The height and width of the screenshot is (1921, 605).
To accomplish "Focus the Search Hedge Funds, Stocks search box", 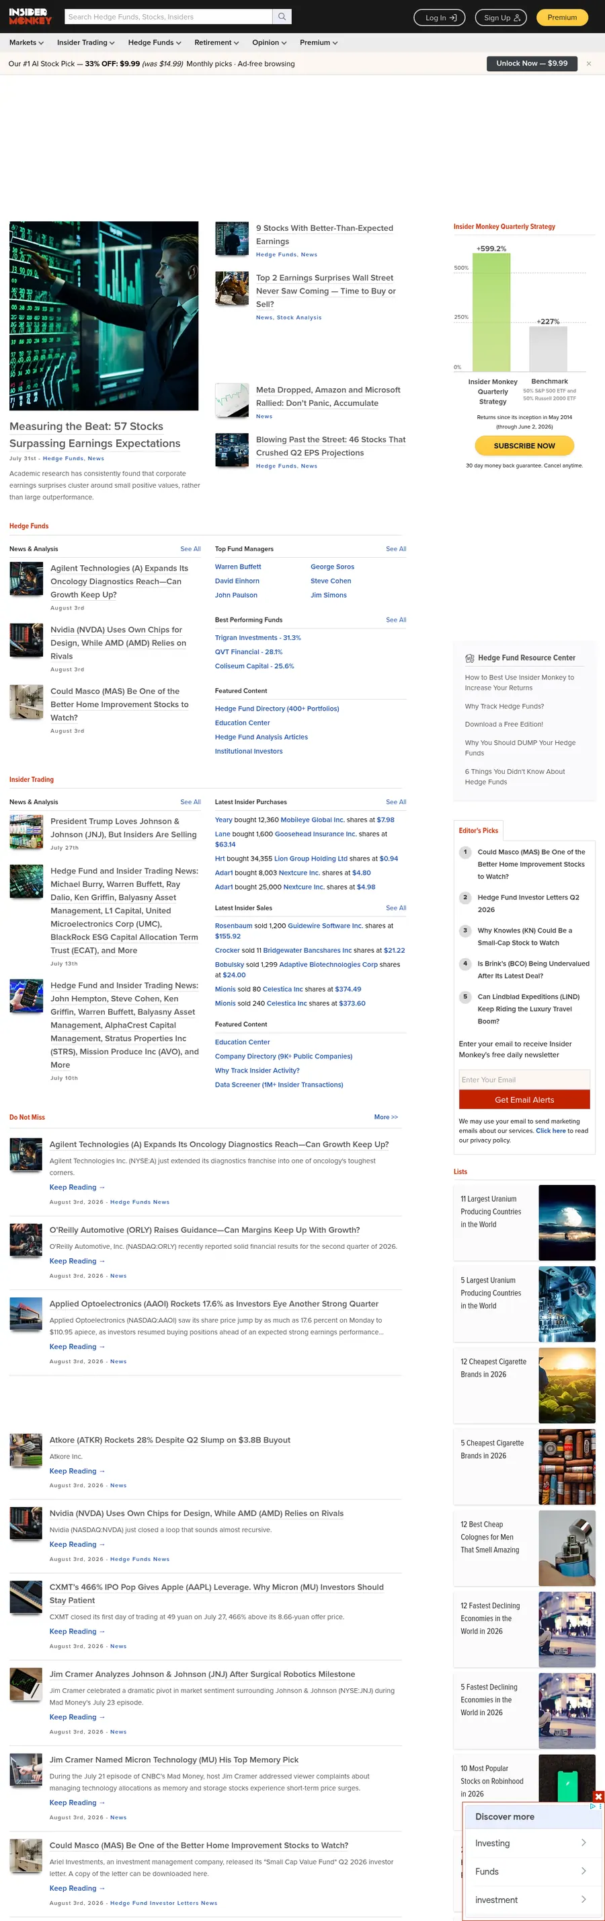I will [x=168, y=16].
